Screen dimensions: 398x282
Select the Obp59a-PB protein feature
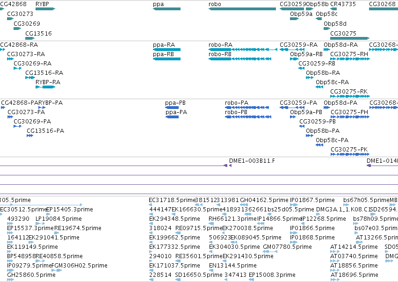pyautogui.click(x=293, y=117)
